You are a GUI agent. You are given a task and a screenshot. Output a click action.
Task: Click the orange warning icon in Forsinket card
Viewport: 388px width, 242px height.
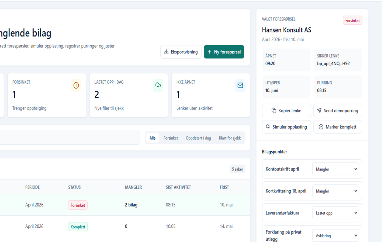76,86
